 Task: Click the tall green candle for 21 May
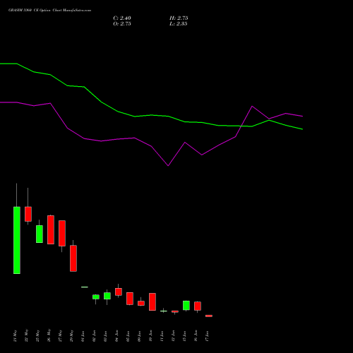17,240
